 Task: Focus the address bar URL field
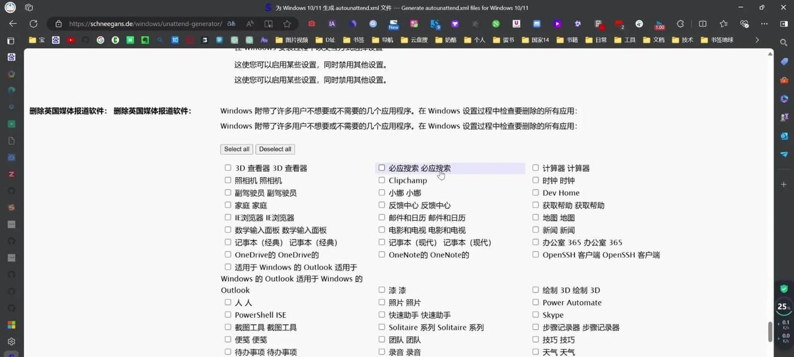(145, 24)
